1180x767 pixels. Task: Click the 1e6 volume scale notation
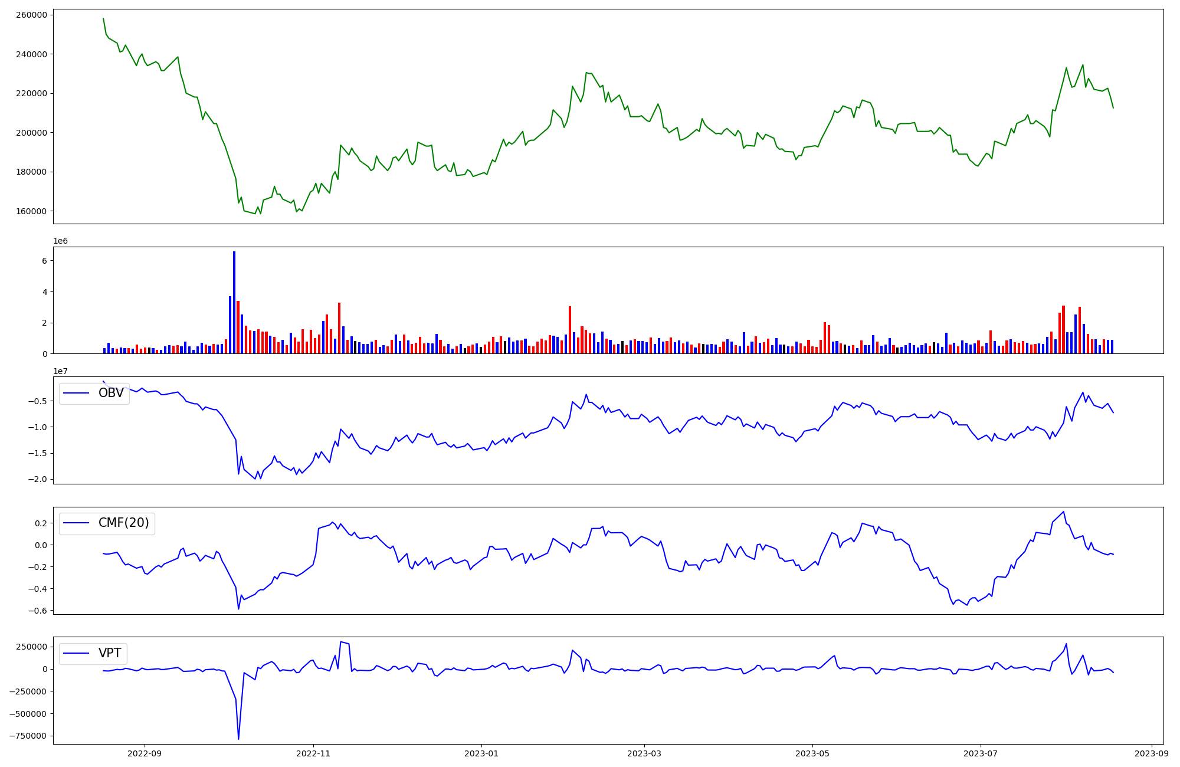pyautogui.click(x=60, y=241)
